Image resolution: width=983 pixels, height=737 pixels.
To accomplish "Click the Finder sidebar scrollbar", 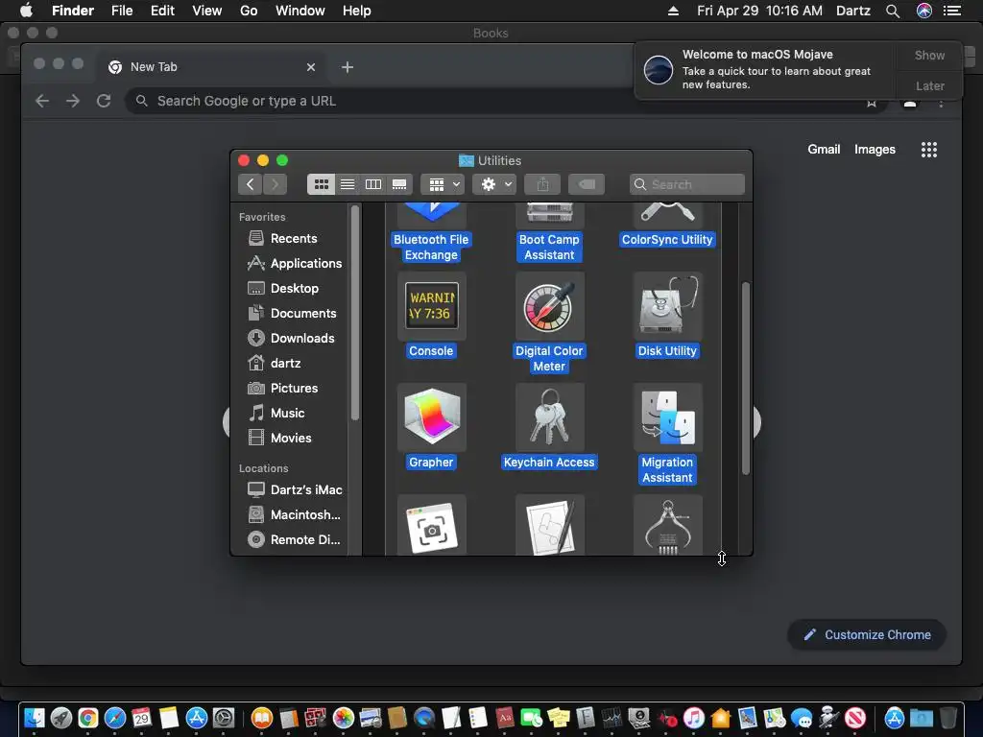I will click(x=355, y=313).
